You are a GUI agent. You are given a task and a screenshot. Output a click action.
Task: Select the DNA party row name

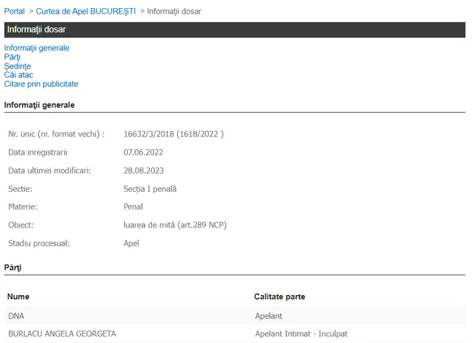(x=17, y=315)
